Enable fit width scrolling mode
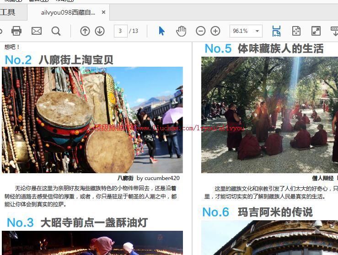The width and height of the screenshot is (338, 255). [x=276, y=31]
